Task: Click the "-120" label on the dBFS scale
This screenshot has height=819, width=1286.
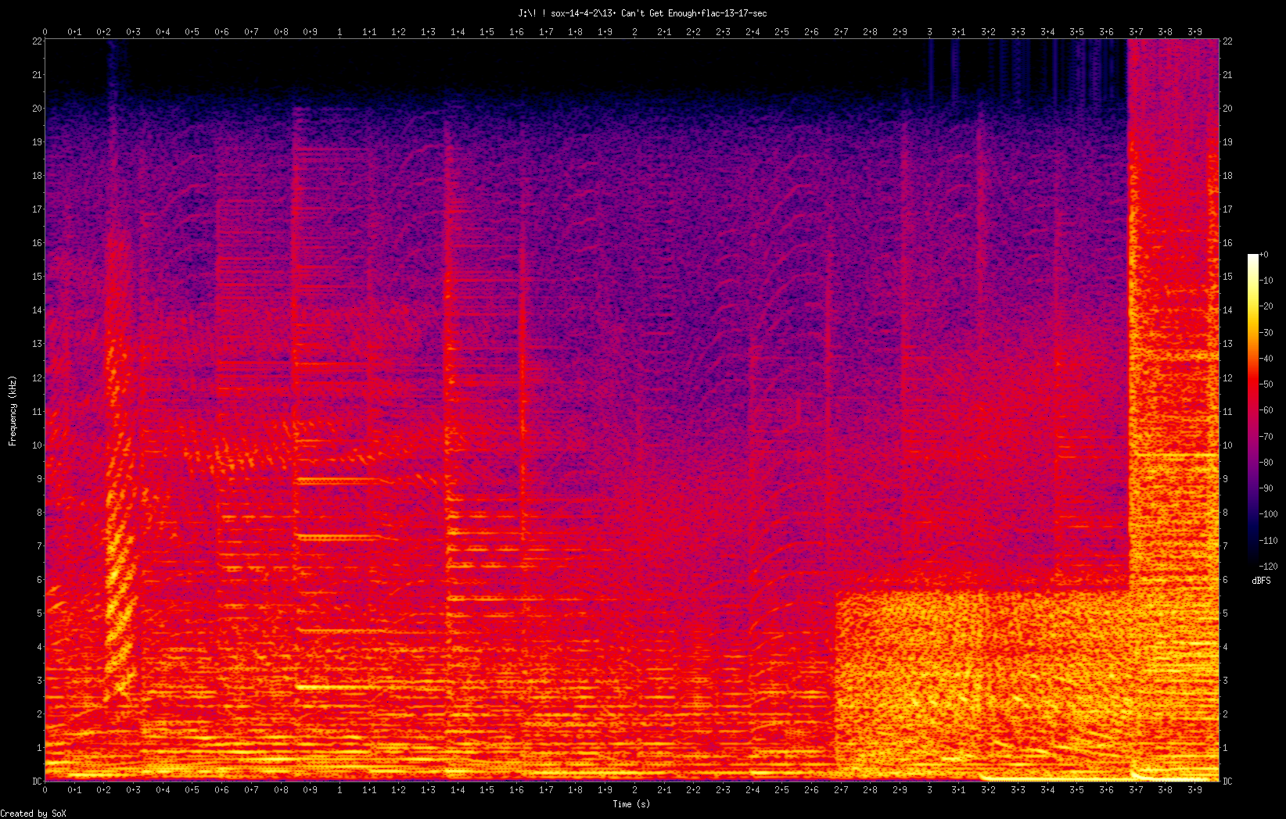Action: (x=1269, y=567)
